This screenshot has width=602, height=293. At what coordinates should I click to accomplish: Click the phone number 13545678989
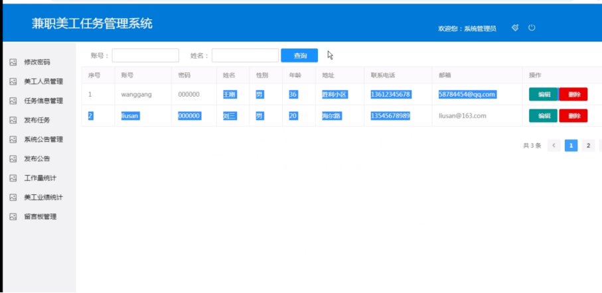point(390,116)
